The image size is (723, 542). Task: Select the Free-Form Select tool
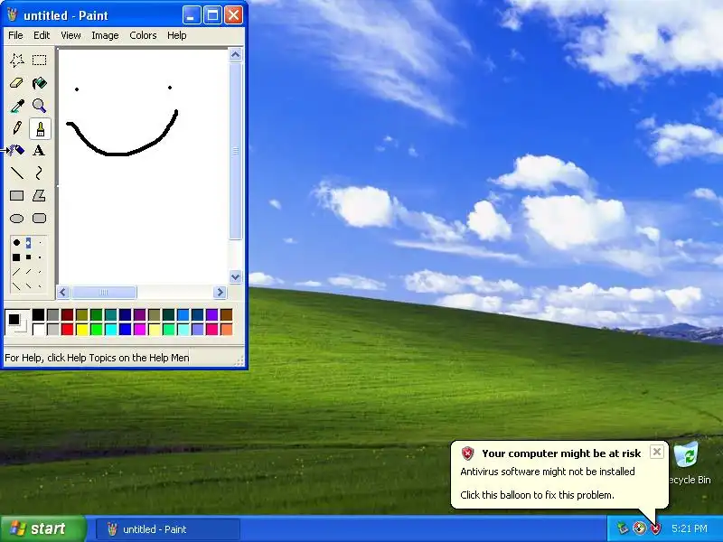pyautogui.click(x=17, y=60)
